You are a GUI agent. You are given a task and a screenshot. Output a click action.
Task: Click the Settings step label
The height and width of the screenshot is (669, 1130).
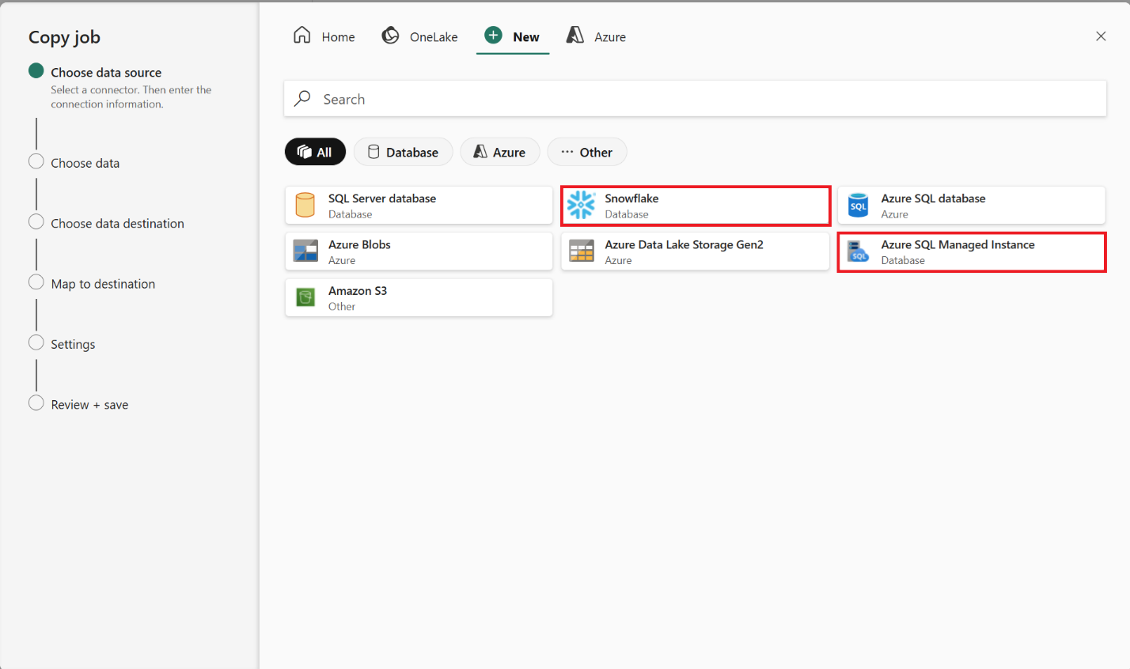pyautogui.click(x=73, y=345)
